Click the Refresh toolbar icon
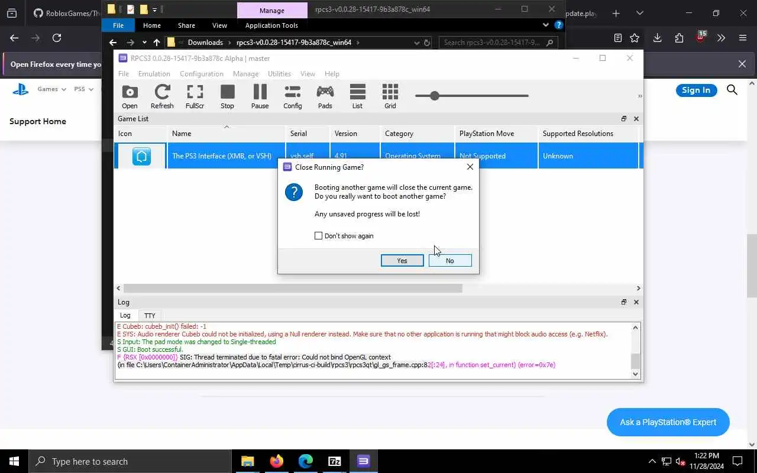The width and height of the screenshot is (757, 473). click(162, 96)
